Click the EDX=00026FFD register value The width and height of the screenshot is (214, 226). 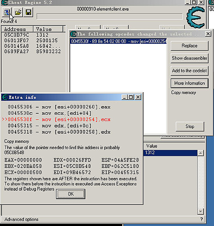(x=72, y=160)
